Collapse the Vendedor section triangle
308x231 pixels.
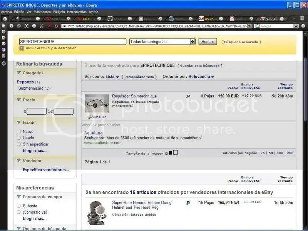[19, 161]
